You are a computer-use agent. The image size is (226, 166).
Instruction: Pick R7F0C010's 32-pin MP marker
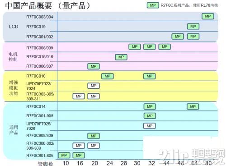[x=150, y=76]
